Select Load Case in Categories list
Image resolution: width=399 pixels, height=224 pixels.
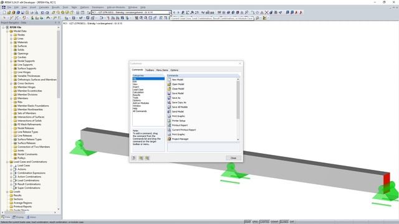(x=138, y=90)
